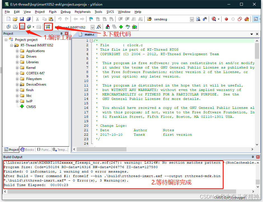This screenshot has height=202, width=263.
Task: Toggle the Project window visibility icon
Action: [x=256, y=19]
